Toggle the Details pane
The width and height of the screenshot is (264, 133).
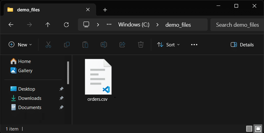pos(242,45)
